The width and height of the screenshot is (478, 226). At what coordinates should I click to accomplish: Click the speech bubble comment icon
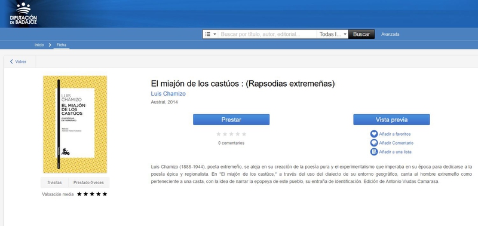pyautogui.click(x=374, y=143)
